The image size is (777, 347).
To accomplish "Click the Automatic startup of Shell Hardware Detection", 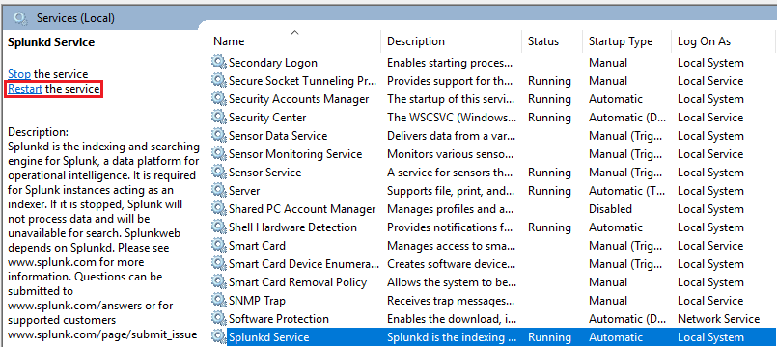I will 616,227.
